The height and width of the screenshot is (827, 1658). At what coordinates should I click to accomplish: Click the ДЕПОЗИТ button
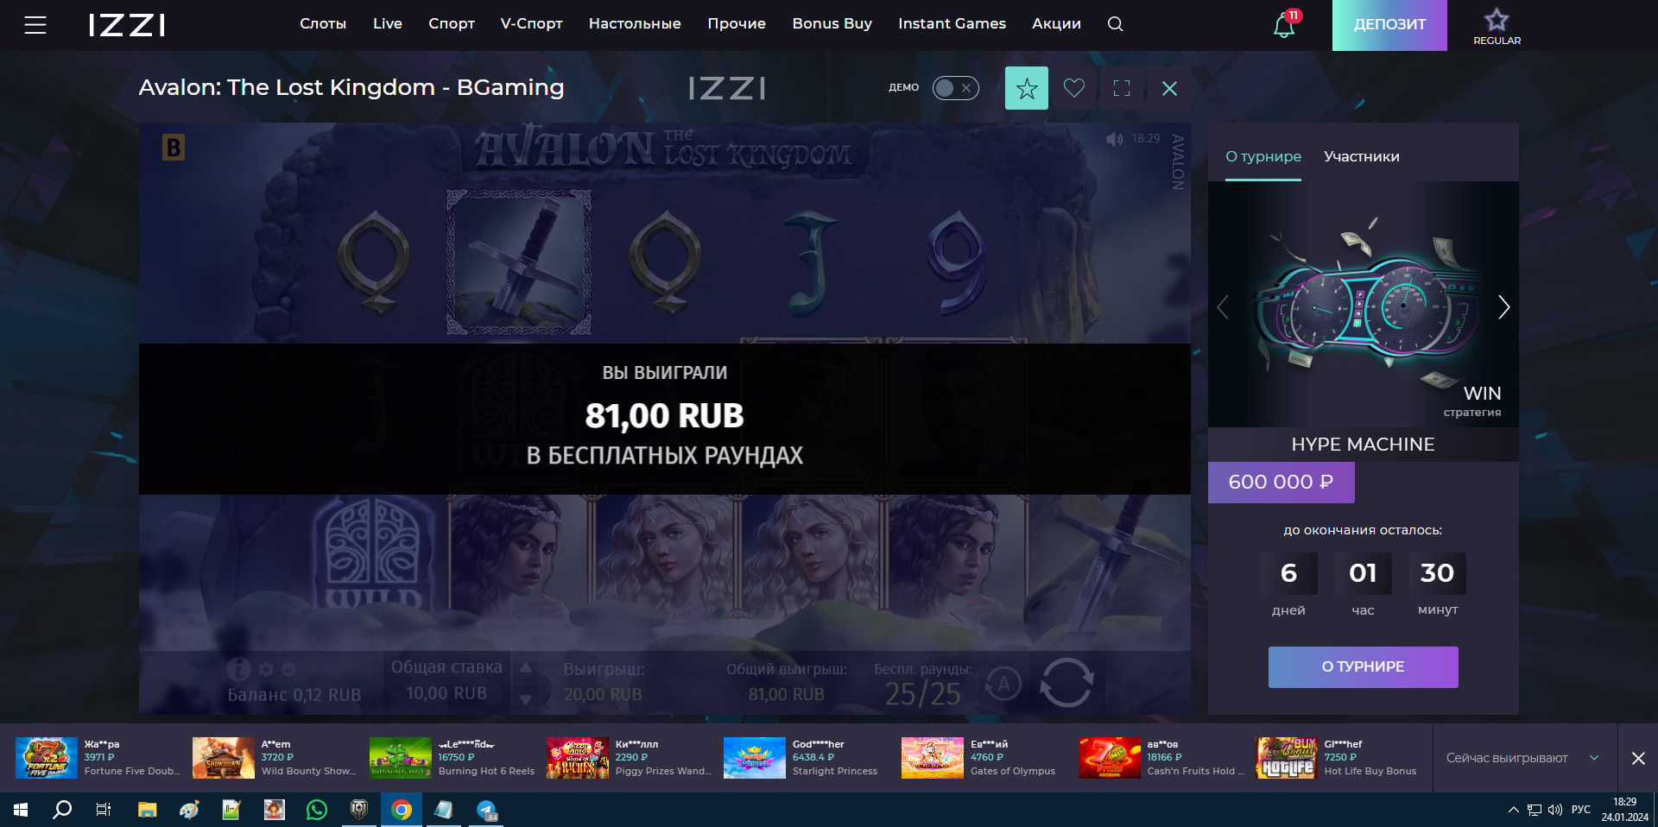(1389, 25)
